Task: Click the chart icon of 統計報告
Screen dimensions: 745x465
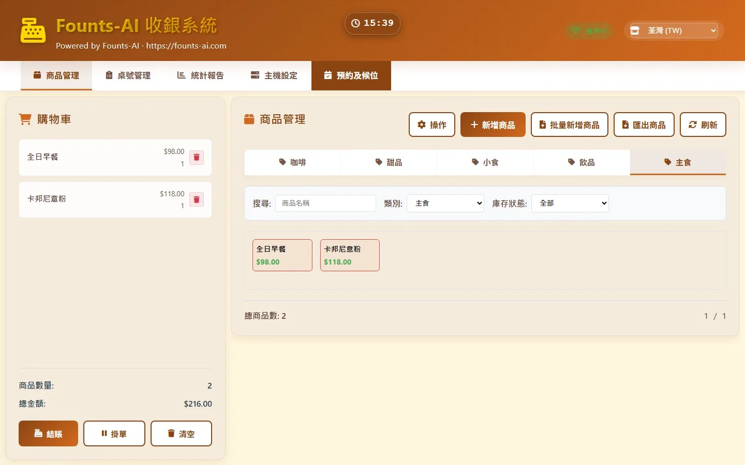Action: pos(181,75)
